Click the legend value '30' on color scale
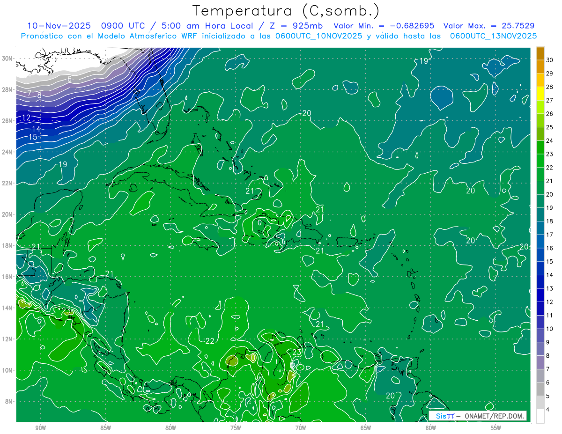562x434 pixels. pyautogui.click(x=550, y=60)
